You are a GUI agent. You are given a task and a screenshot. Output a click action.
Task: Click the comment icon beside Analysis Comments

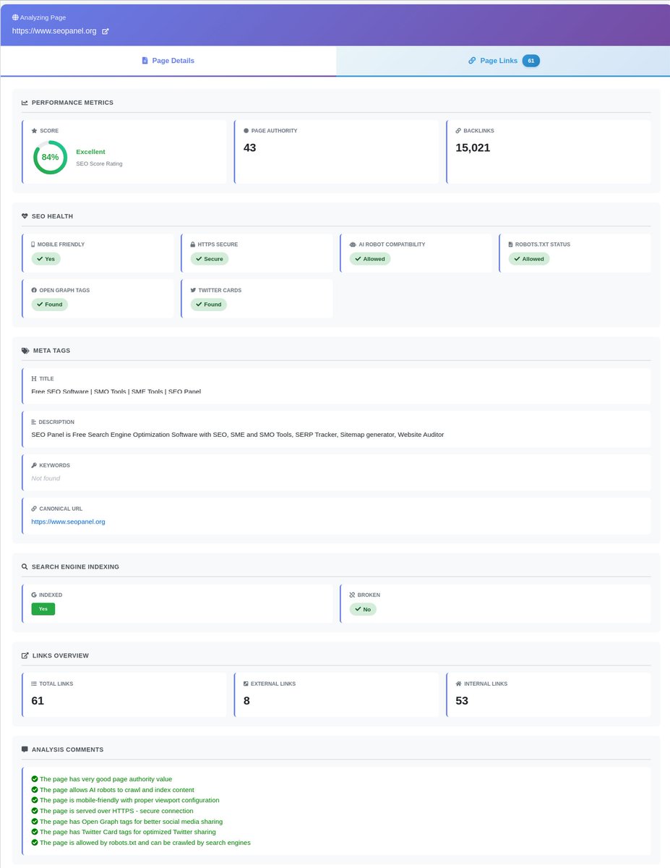point(25,749)
